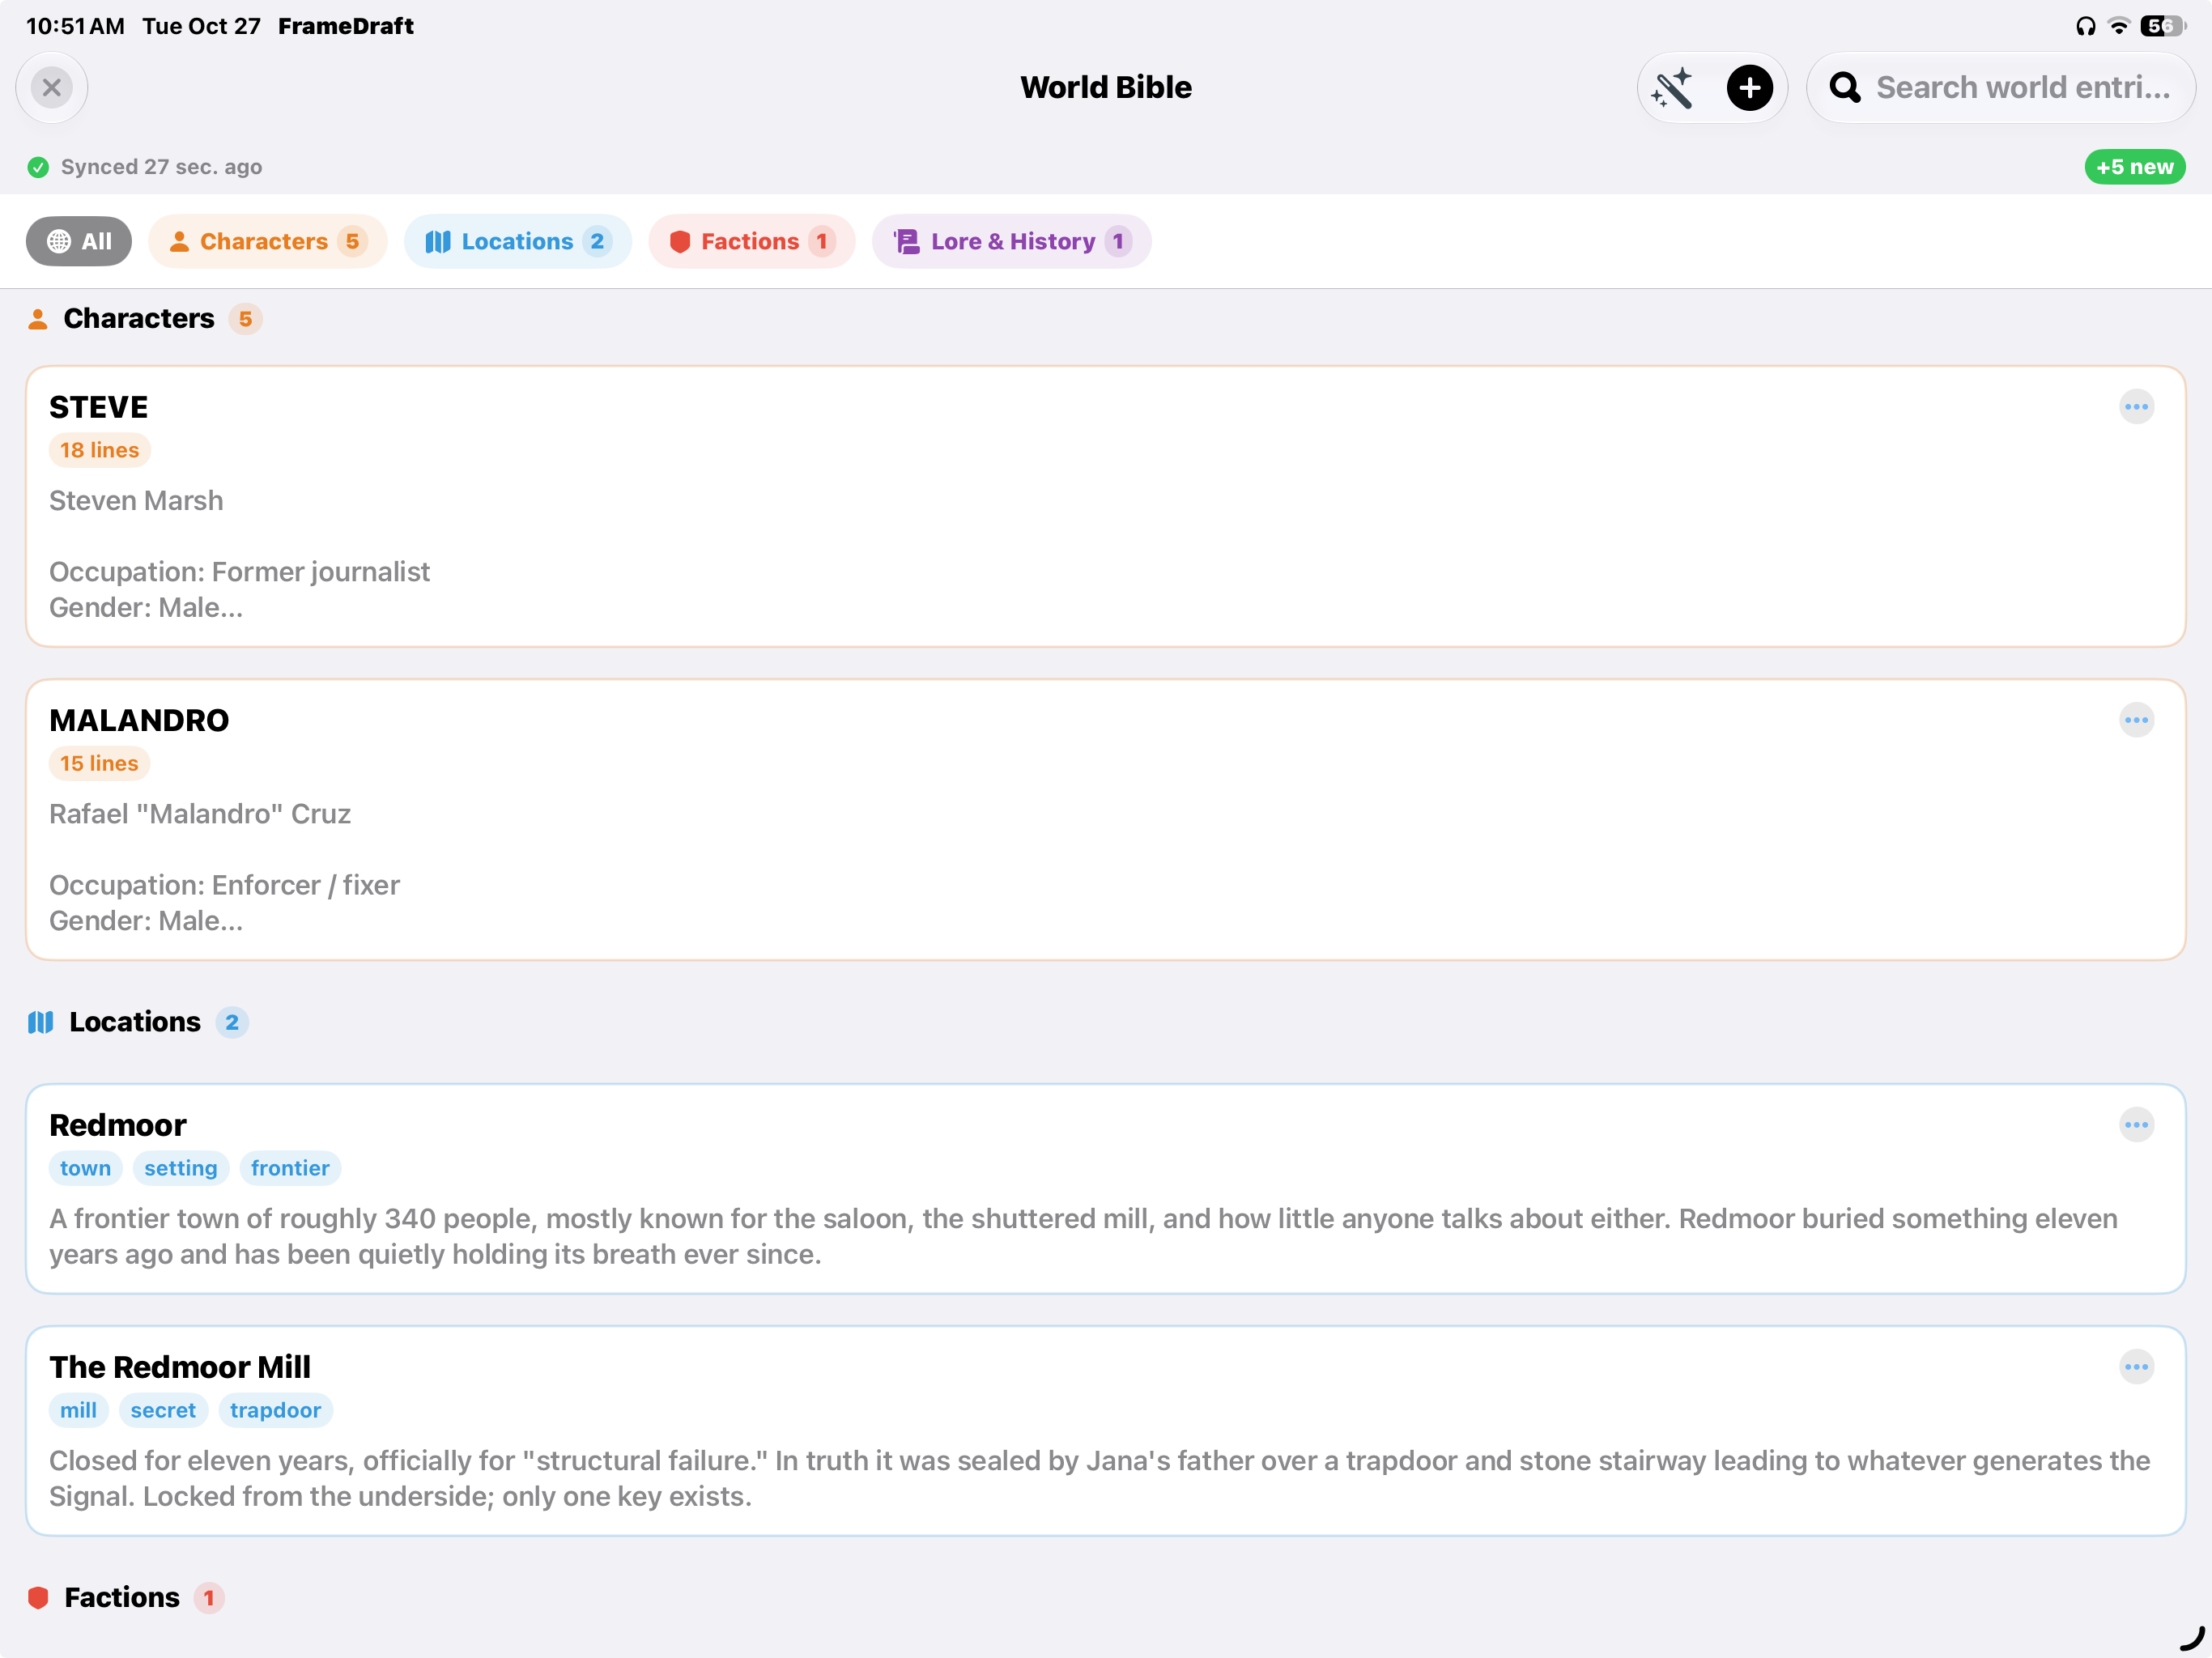
Task: Click the Locations section heading
Action: coord(135,1022)
